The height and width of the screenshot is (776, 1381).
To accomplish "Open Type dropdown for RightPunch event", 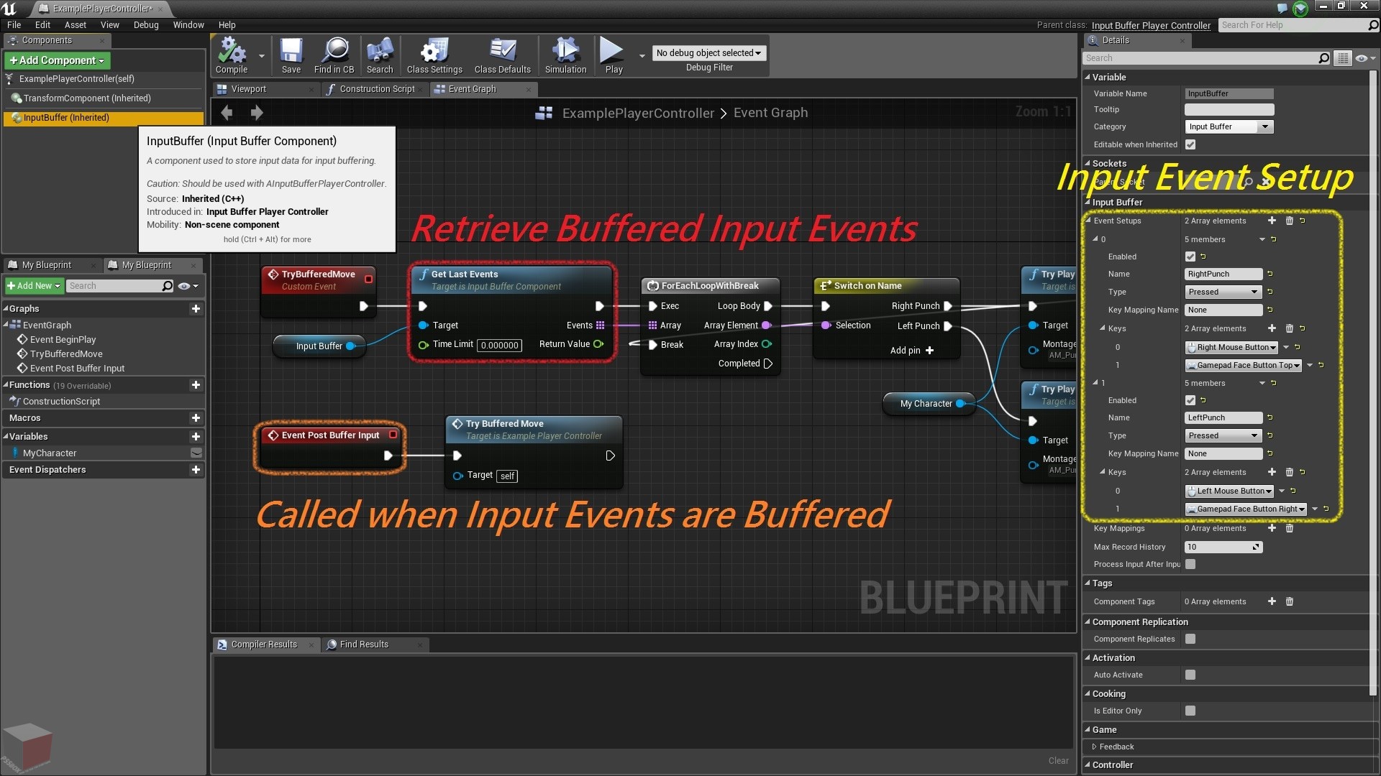I will click(1223, 292).
